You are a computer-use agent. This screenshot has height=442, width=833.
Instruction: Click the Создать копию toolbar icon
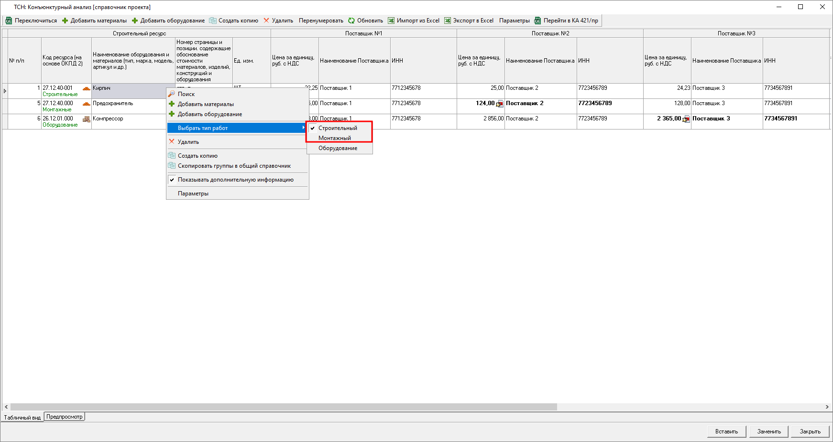[213, 21]
